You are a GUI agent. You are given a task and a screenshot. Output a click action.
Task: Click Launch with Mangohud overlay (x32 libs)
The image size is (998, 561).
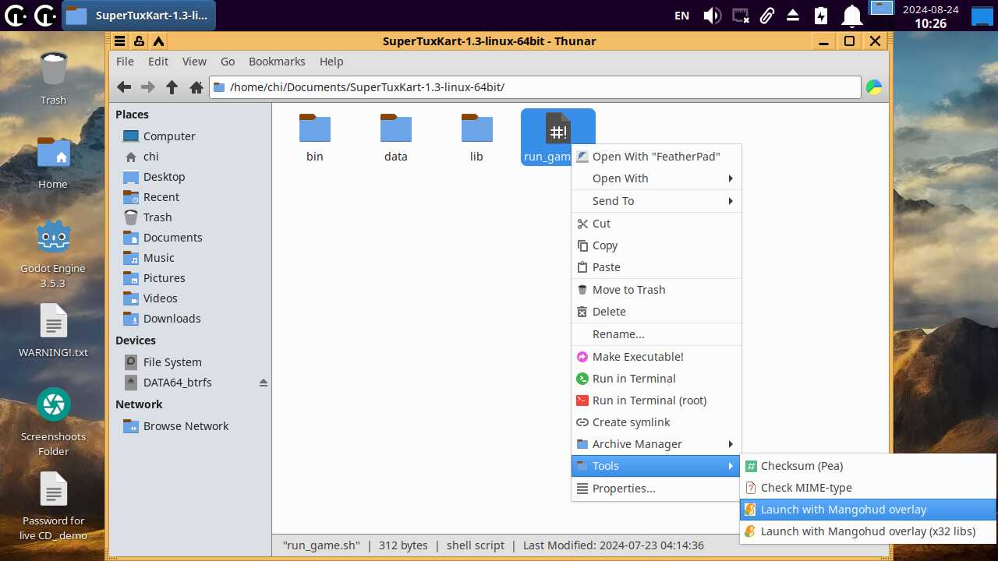tap(868, 531)
